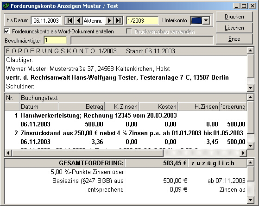Click right arrow of horizontal scrollbar
This screenshot has width=259, height=206.
point(243,153)
